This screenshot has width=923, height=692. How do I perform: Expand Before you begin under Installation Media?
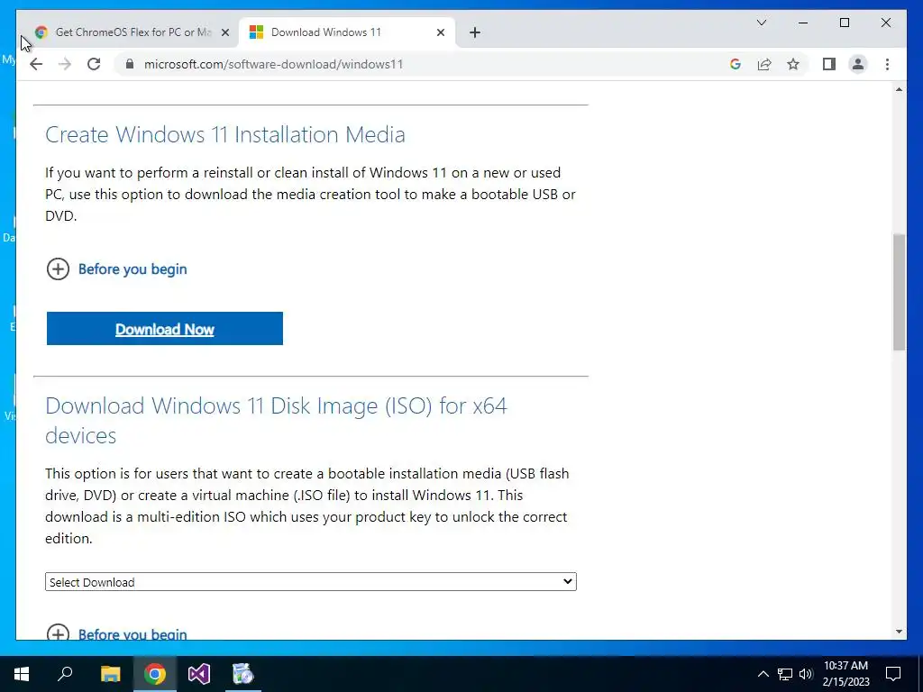click(116, 269)
